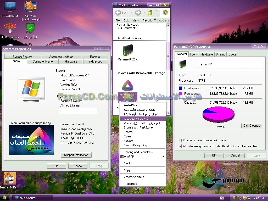Open Sharing tab in drive properties
The image size is (268, 201).
(x=221, y=54)
